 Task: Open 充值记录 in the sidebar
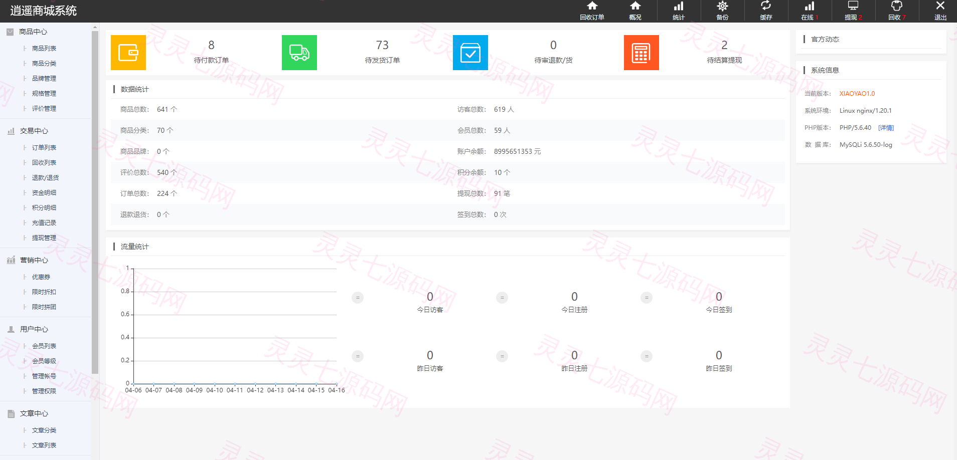44,223
